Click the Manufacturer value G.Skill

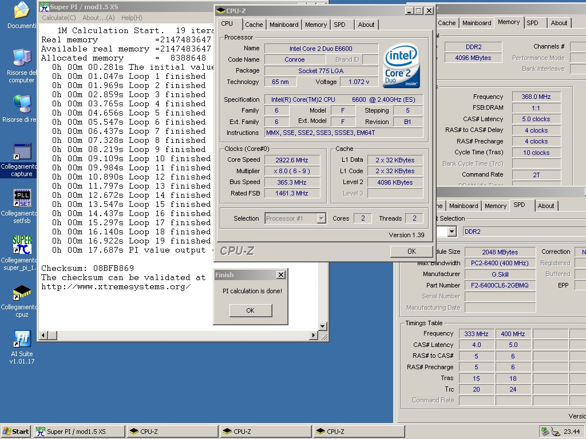[x=500, y=274]
